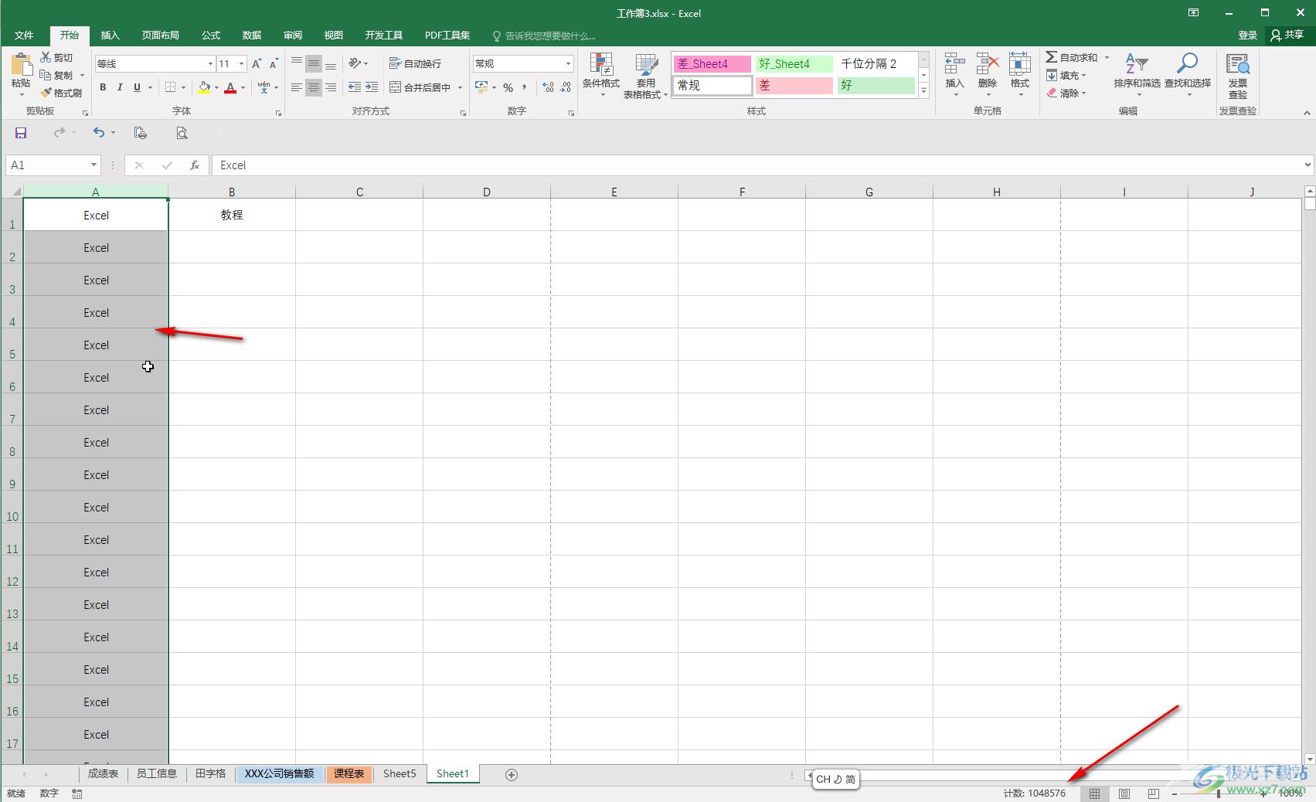Switch to the 公式 Formulas tab
The height and width of the screenshot is (802, 1316).
pos(211,36)
